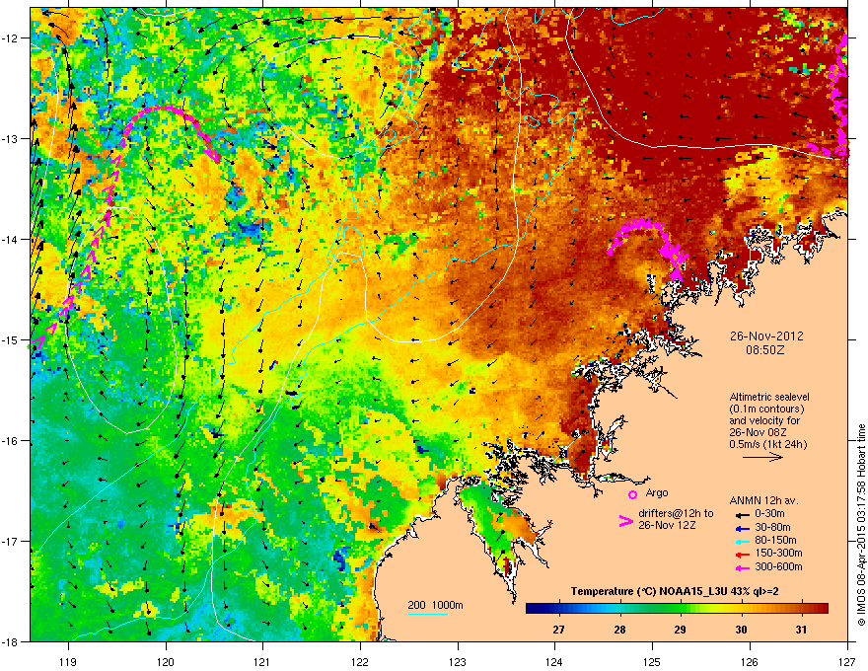Click the vertical IMOS copyright timestamp text
This screenshot has height=671, width=868.
[861, 525]
